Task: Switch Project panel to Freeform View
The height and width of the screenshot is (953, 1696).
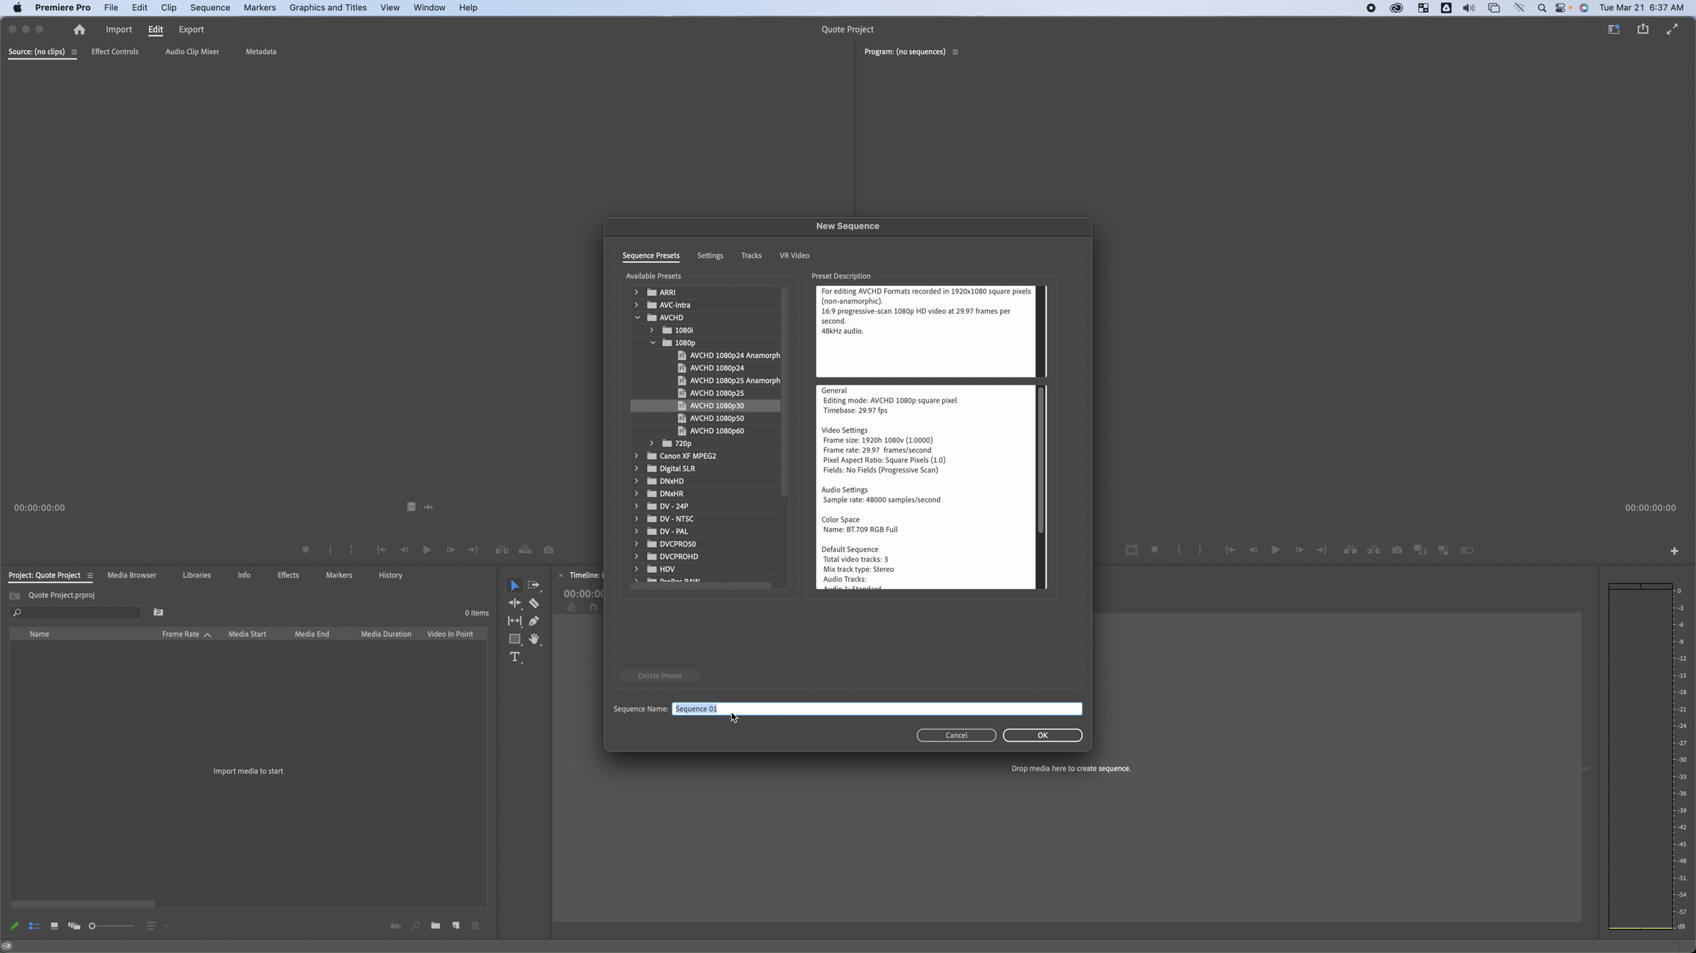Action: click(x=74, y=926)
